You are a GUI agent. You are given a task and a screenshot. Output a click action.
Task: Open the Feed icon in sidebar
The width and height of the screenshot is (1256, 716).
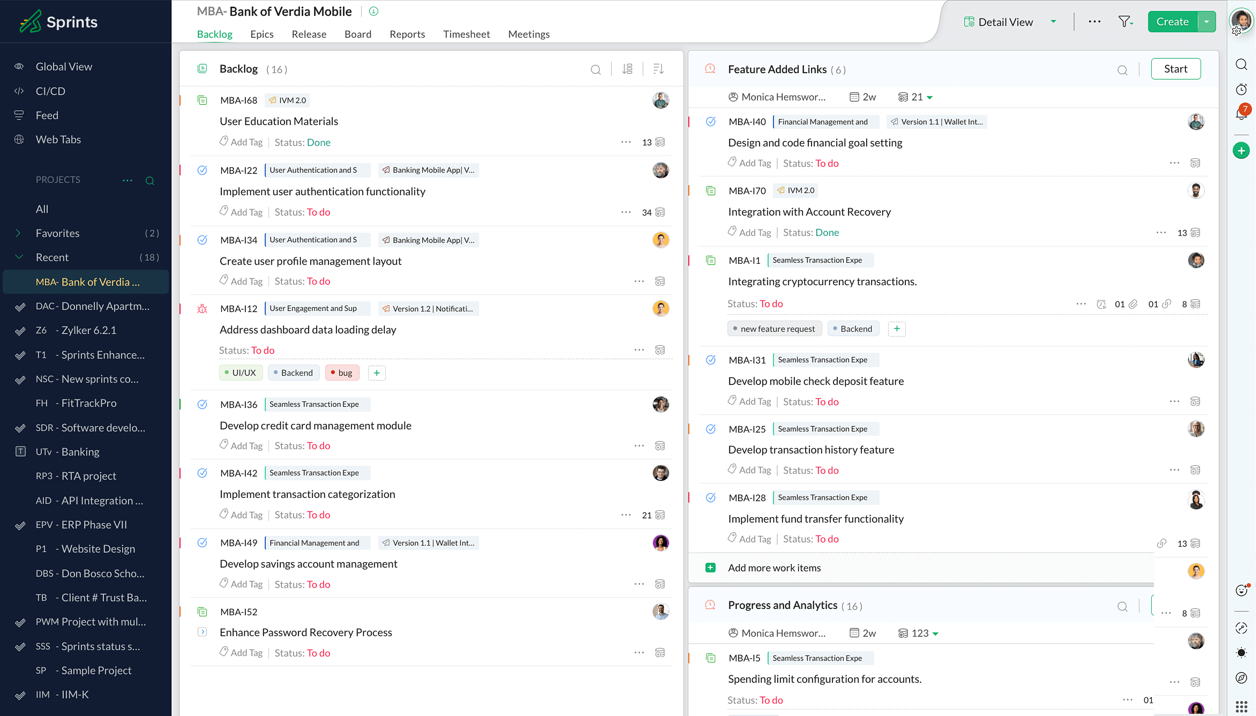[x=19, y=115]
